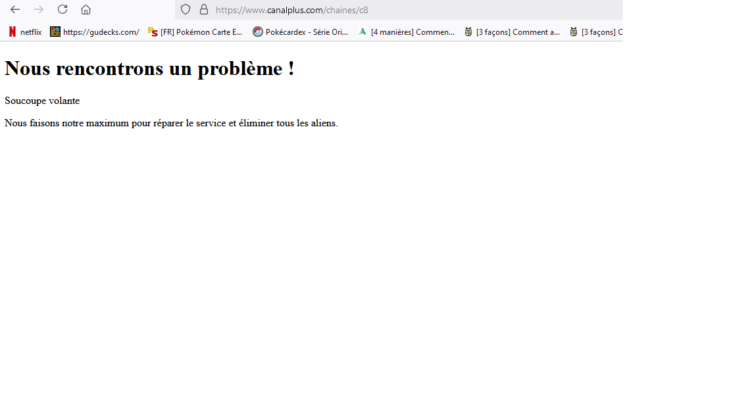
Task: Click the Netflix N favicon
Action: (x=12, y=32)
